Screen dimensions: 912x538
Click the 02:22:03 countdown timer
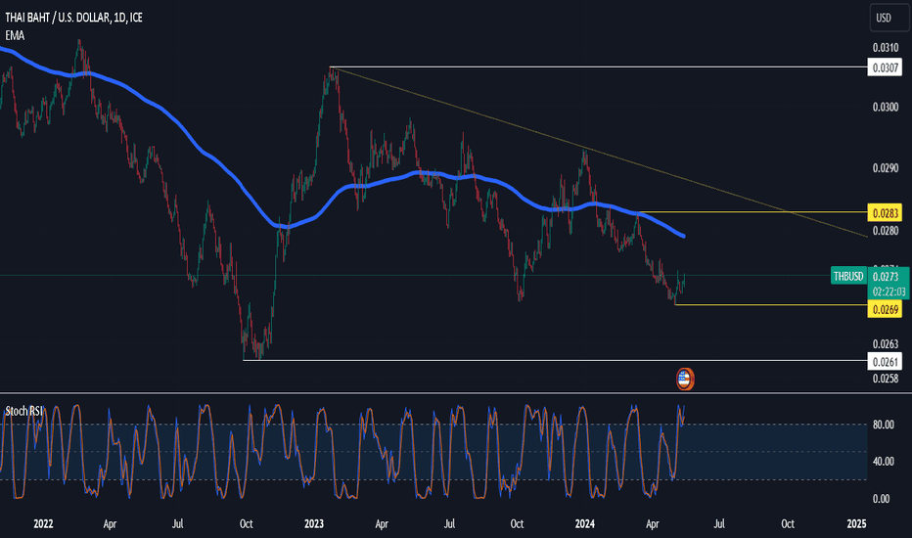(889, 291)
